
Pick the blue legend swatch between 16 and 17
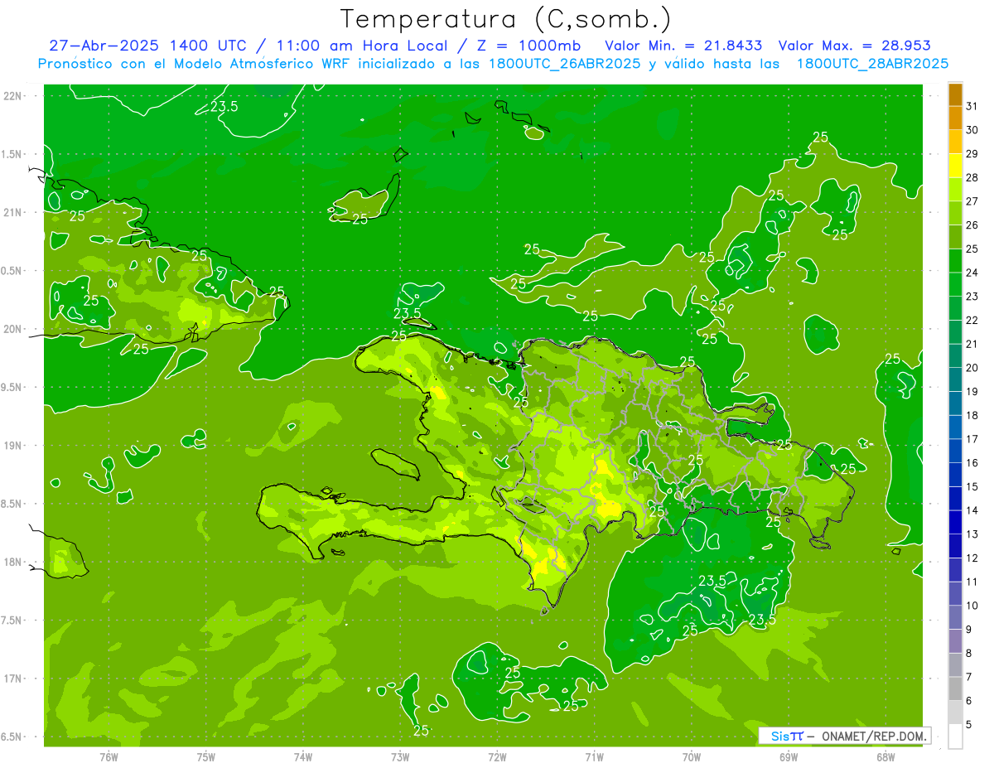tap(955, 451)
